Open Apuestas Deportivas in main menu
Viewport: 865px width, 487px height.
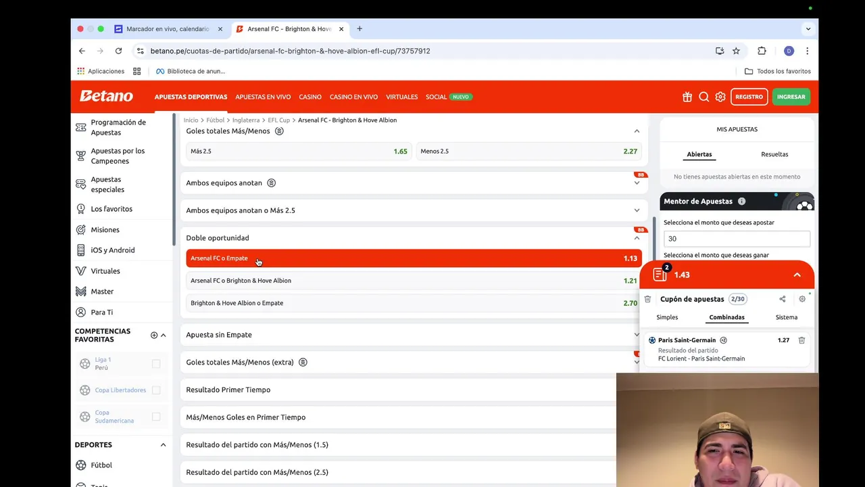point(191,97)
